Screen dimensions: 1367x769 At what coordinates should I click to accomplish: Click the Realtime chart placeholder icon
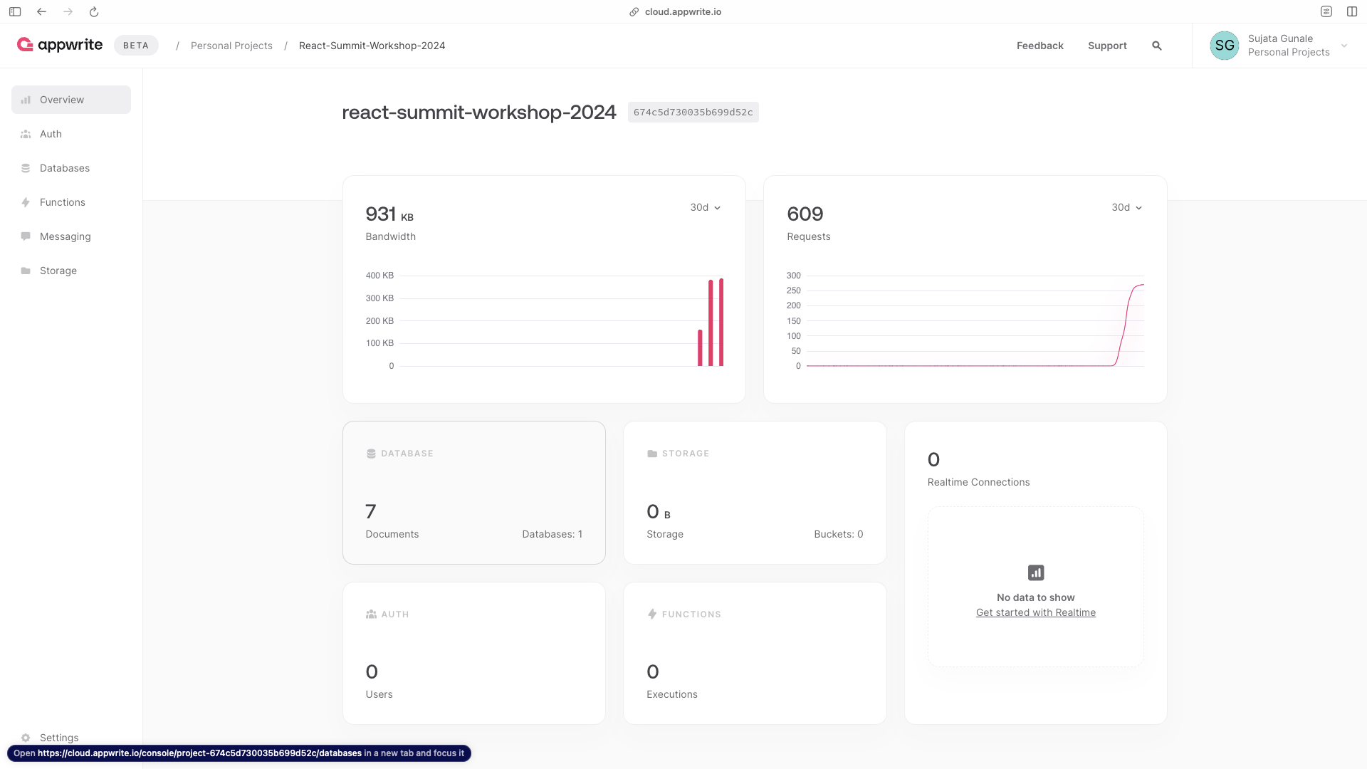[1036, 572]
